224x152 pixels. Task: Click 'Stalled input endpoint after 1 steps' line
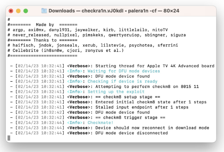coord(142,107)
